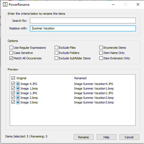Image resolution: width=144 pixels, height=144 pixels.
Task: Click renamed entry Image Summer Vacation3.bmp
Action: coord(94,102)
